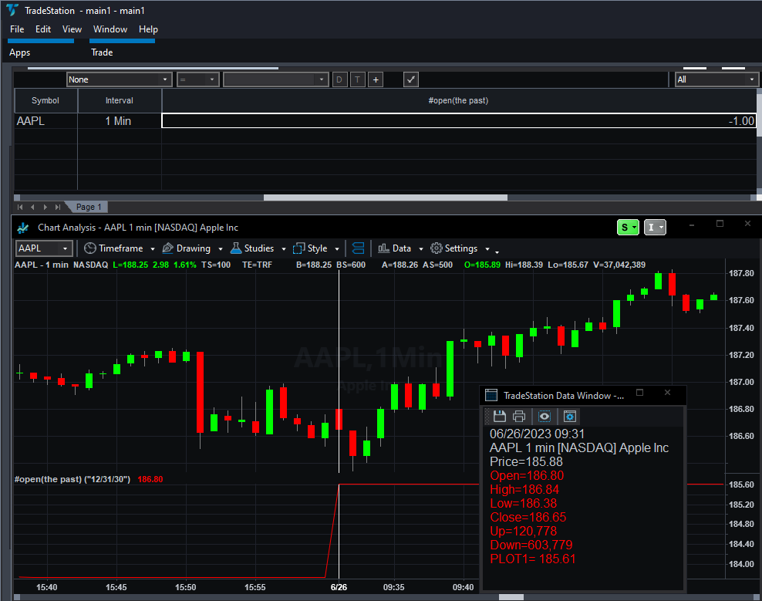This screenshot has width=762, height=601.
Task: Open Data Window settings gear icon
Action: click(x=569, y=417)
